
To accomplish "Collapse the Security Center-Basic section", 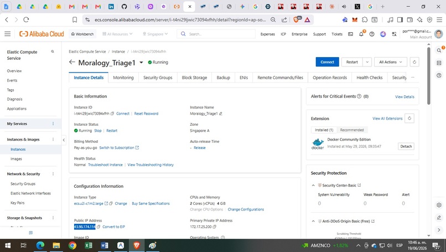I will tap(313, 186).
